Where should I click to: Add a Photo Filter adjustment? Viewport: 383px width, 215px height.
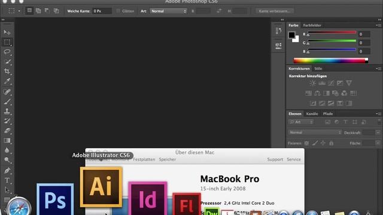[x=335, y=93]
